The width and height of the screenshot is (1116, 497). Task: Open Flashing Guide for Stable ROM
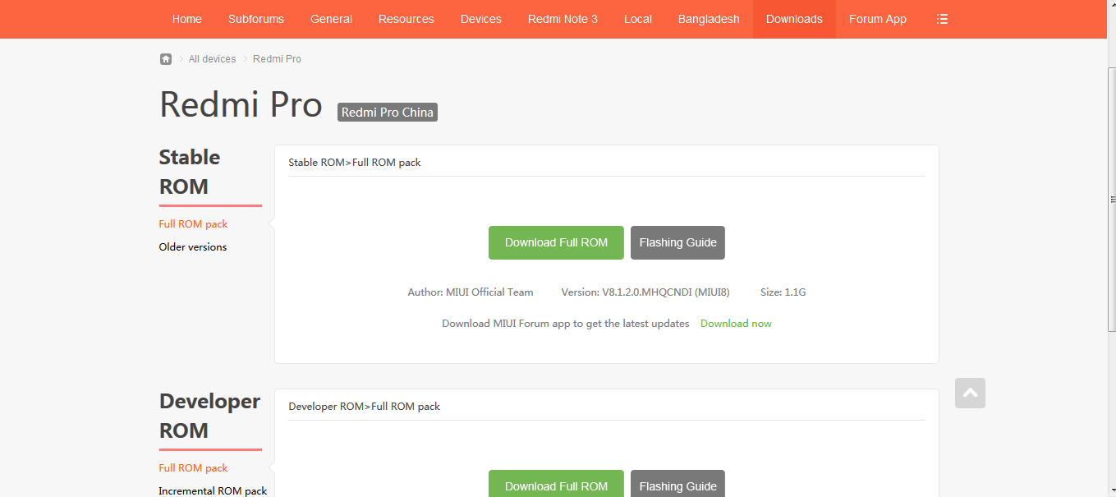(677, 243)
